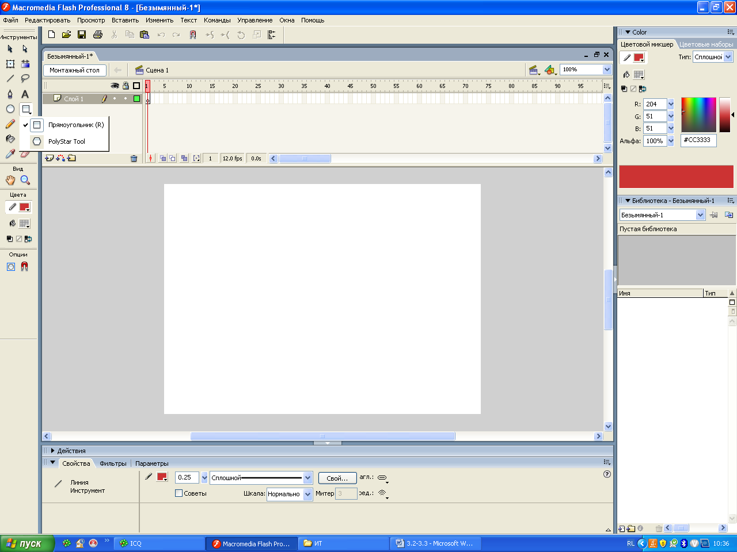Select the Zoom magnifier tool
This screenshot has height=552, width=737.
[25, 180]
